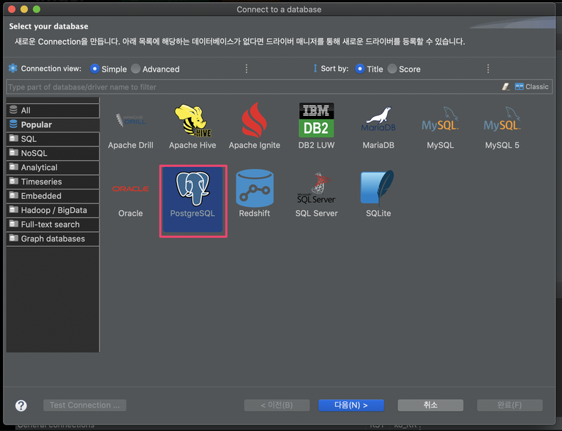The height and width of the screenshot is (431, 562).
Task: Open the Hadoop / BigData category
Action: pyautogui.click(x=53, y=210)
